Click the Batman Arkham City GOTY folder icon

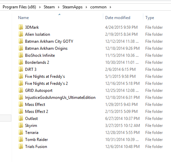21,41
